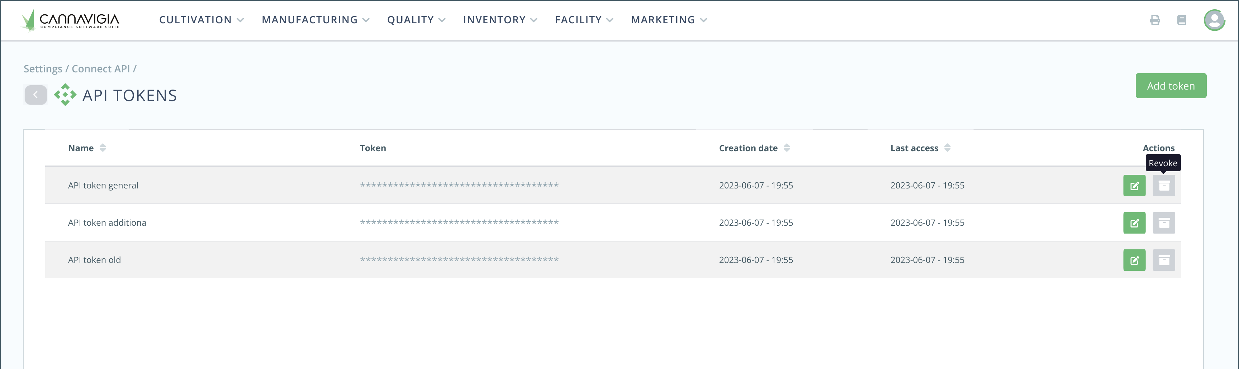Edit the API token general entry
Viewport: 1239px width, 369px height.
(1134, 186)
